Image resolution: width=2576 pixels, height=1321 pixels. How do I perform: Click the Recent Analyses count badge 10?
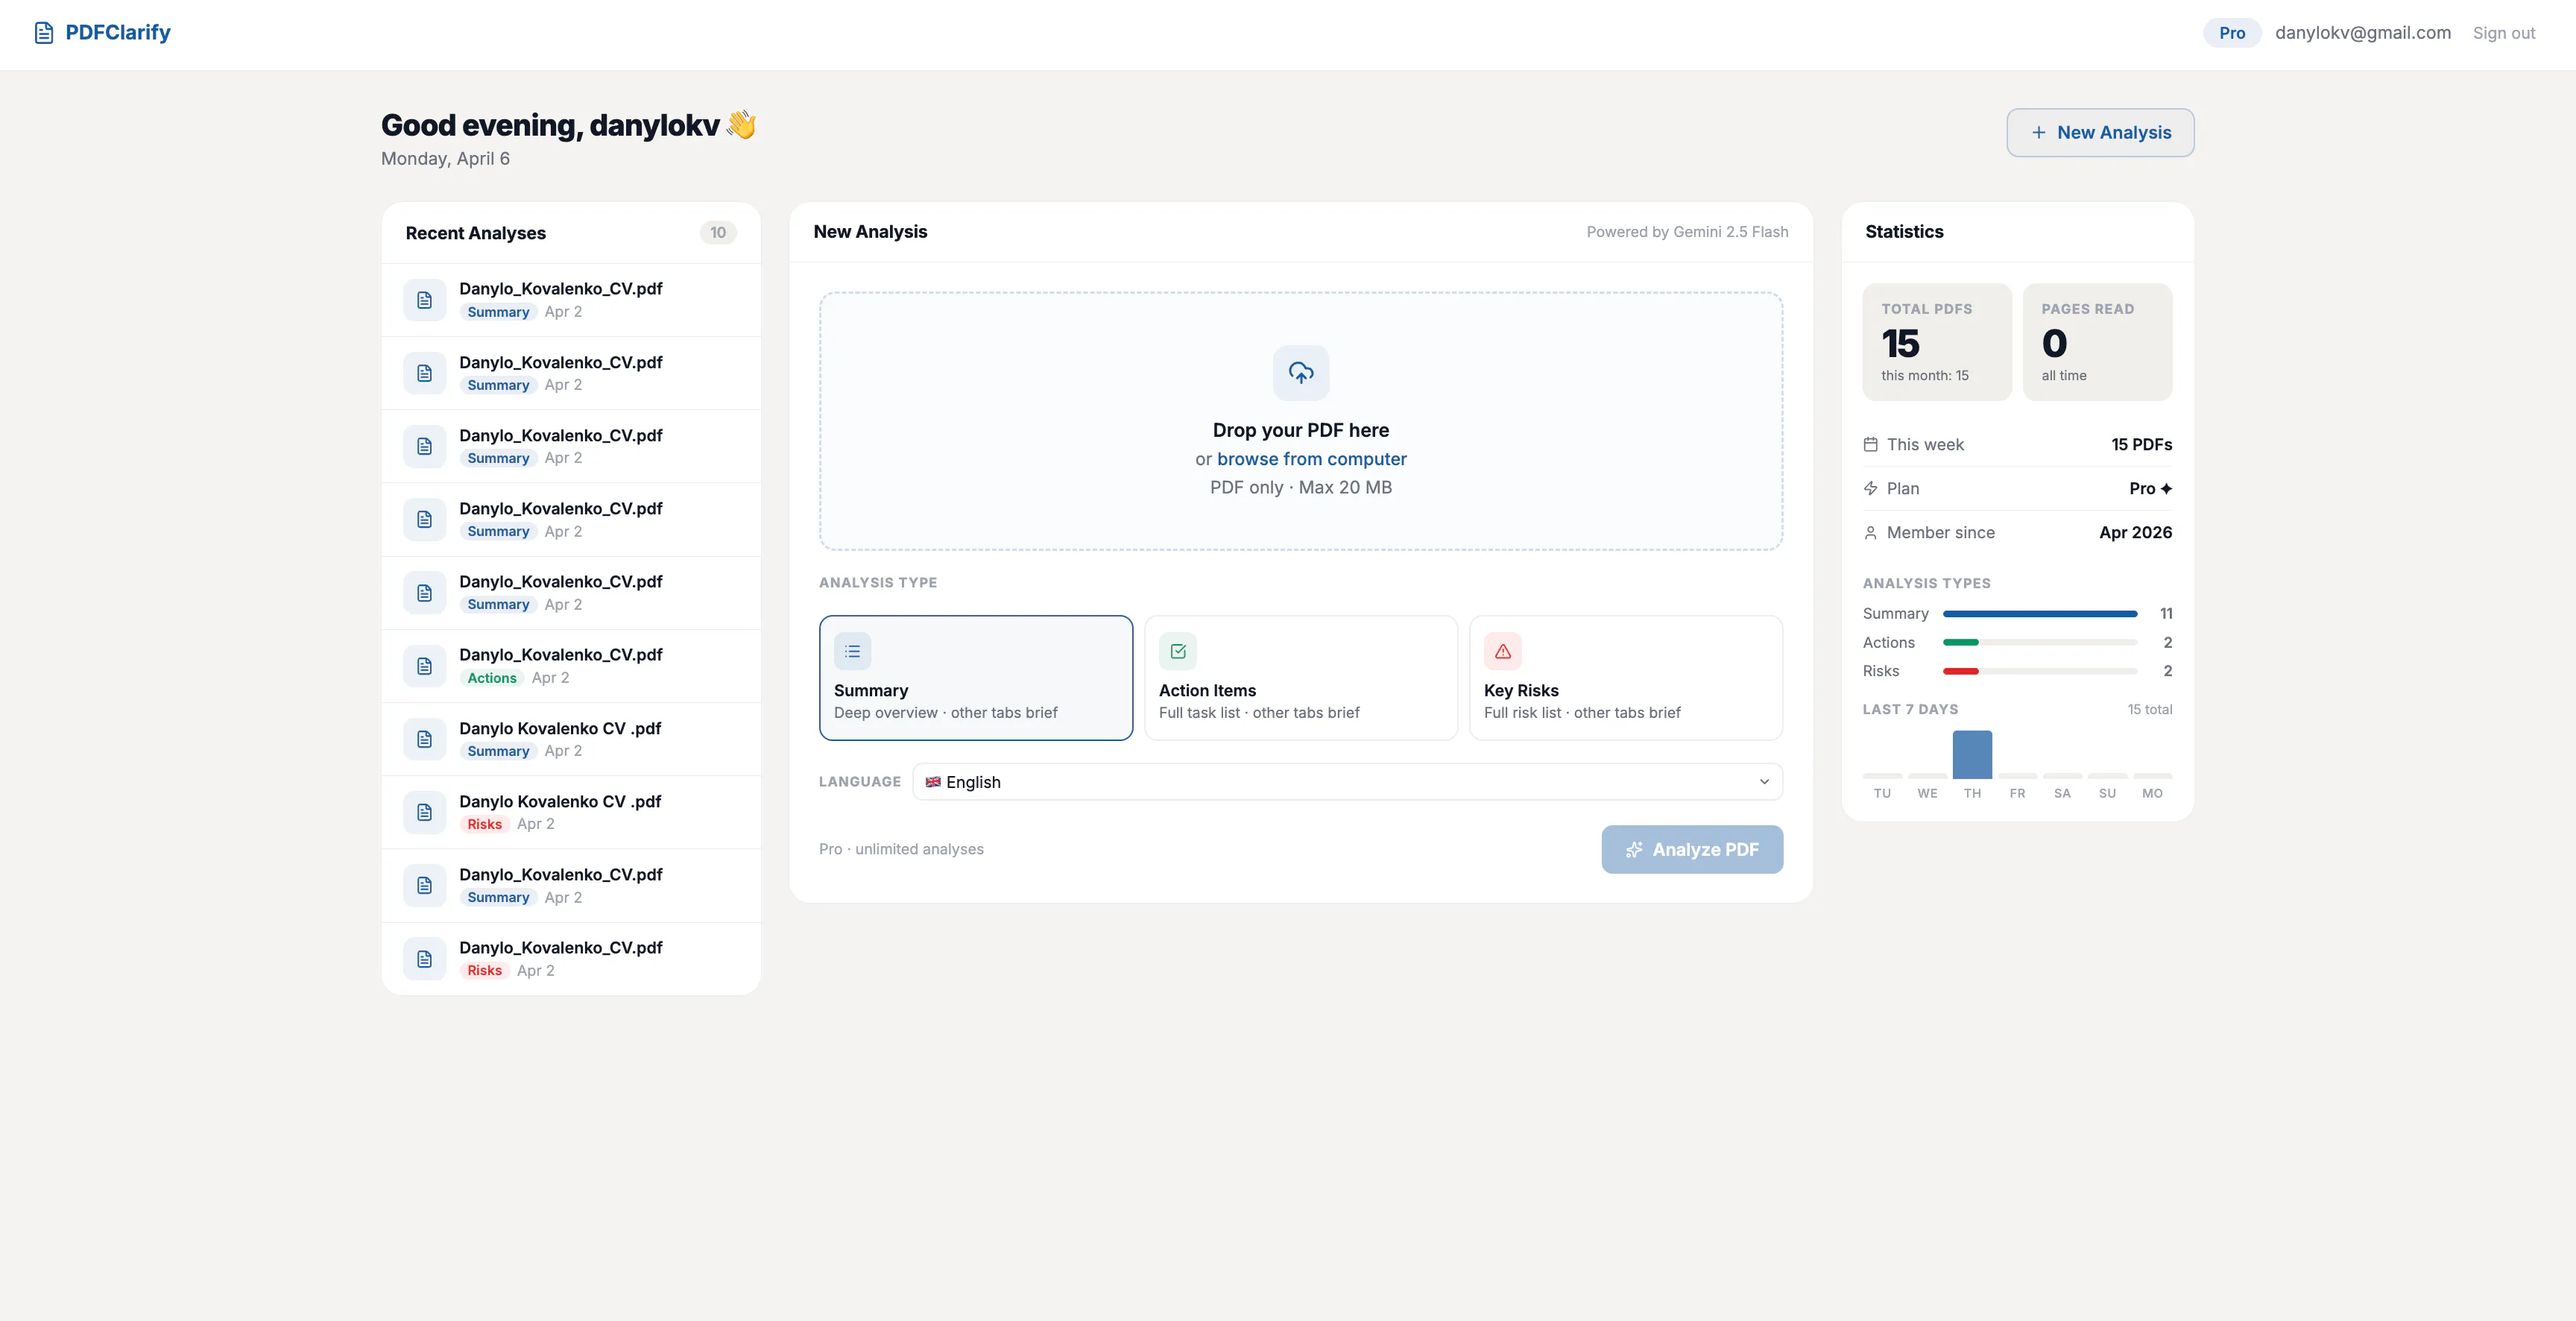718,233
